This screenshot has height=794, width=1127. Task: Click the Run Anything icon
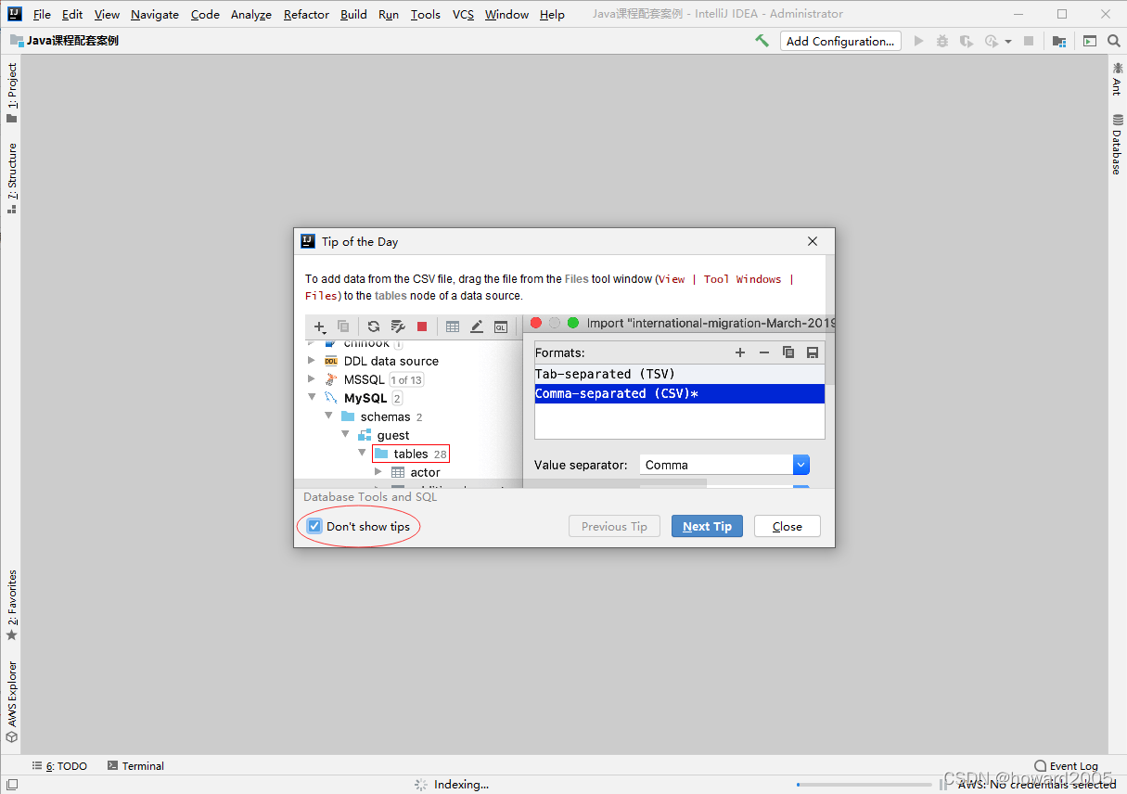tap(1090, 41)
